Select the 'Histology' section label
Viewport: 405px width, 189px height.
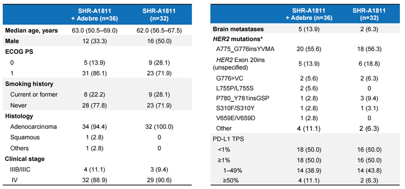click(x=19, y=116)
